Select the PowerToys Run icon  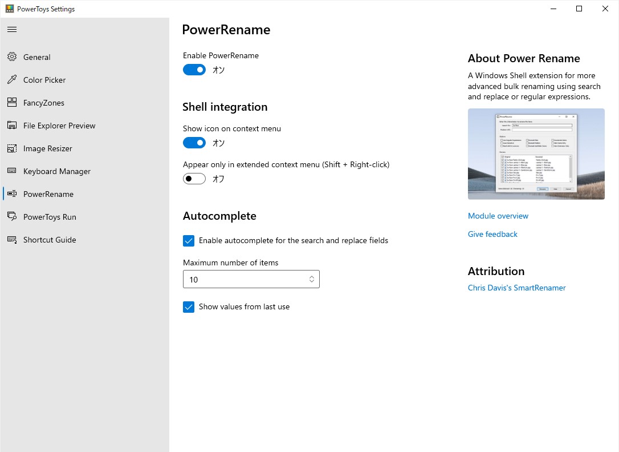12,217
